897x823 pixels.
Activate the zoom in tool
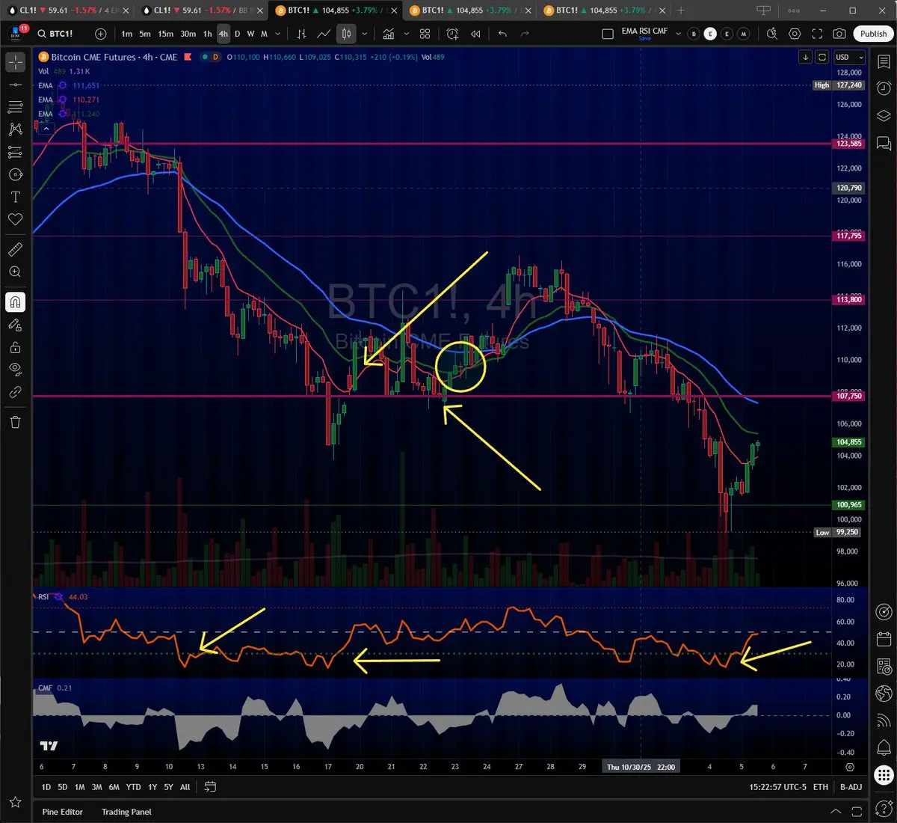(15, 272)
